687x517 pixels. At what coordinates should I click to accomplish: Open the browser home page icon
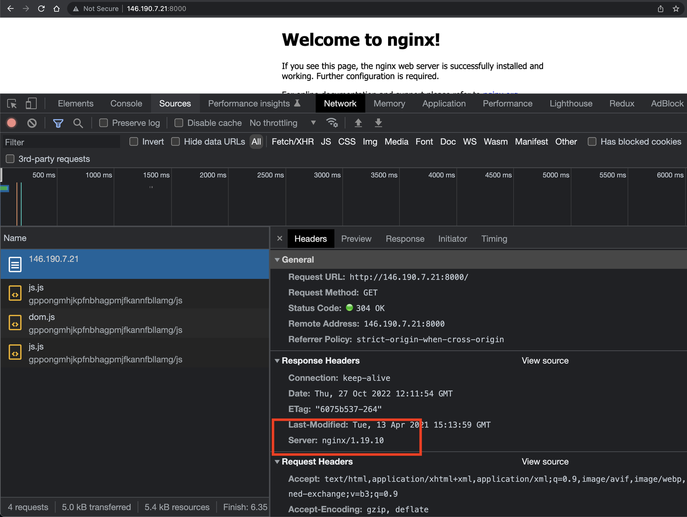(57, 8)
